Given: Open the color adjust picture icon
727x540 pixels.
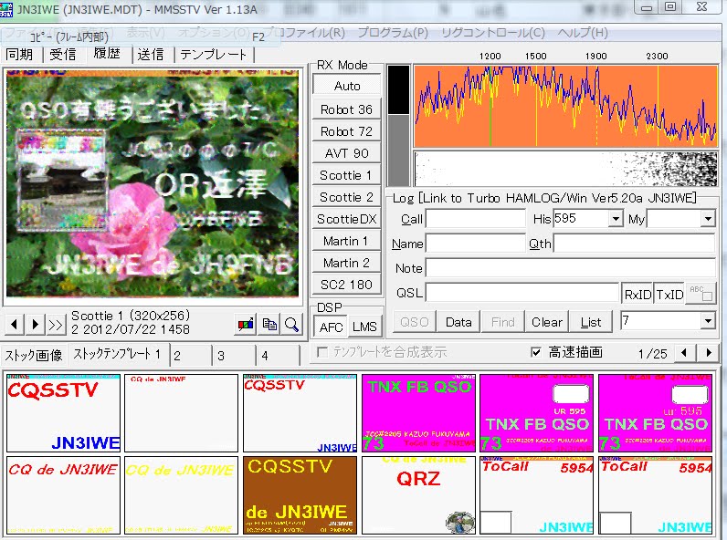Looking at the screenshot, I should [246, 324].
